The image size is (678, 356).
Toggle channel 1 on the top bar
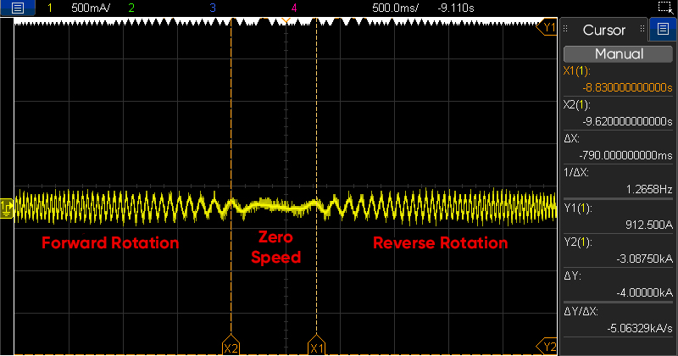click(x=50, y=8)
